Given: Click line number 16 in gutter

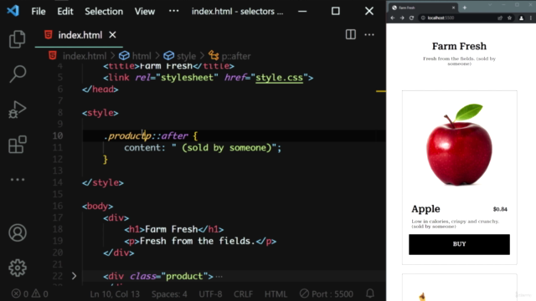Looking at the screenshot, I should click(x=58, y=206).
